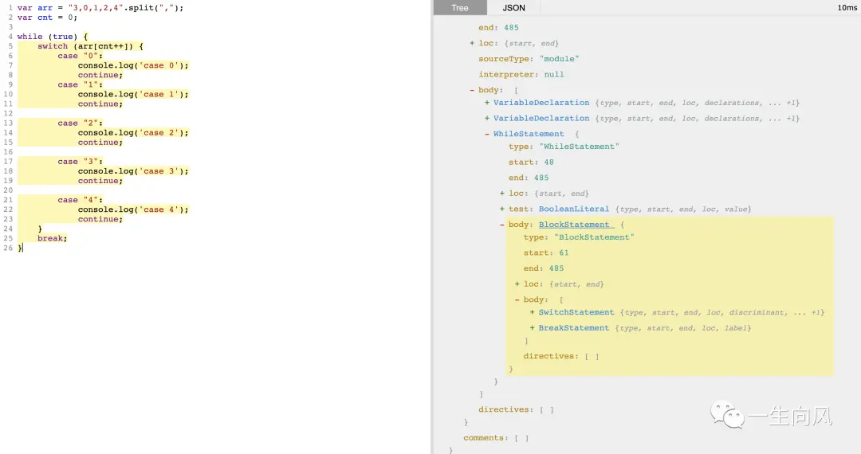Click the BlockStatement type link
Image resolution: width=861 pixels, height=454 pixels.
coord(574,225)
